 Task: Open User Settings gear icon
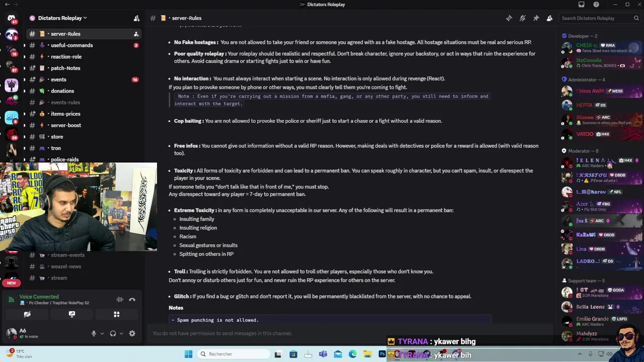132,333
